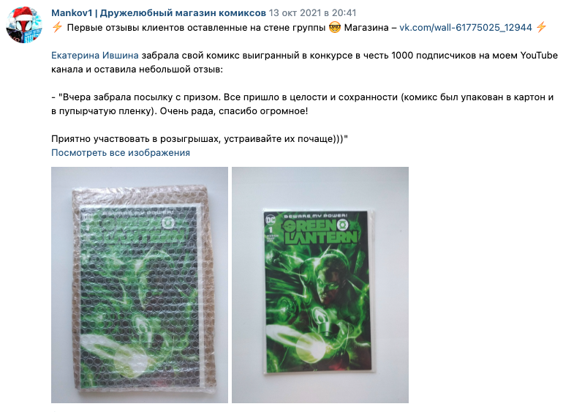Open the bubble-wrapped comic photo
The image size is (563, 412).
tap(140, 285)
